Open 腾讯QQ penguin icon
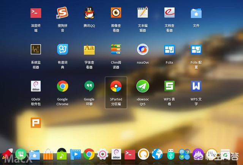This screenshot has height=165, width=243. pyautogui.click(x=89, y=12)
